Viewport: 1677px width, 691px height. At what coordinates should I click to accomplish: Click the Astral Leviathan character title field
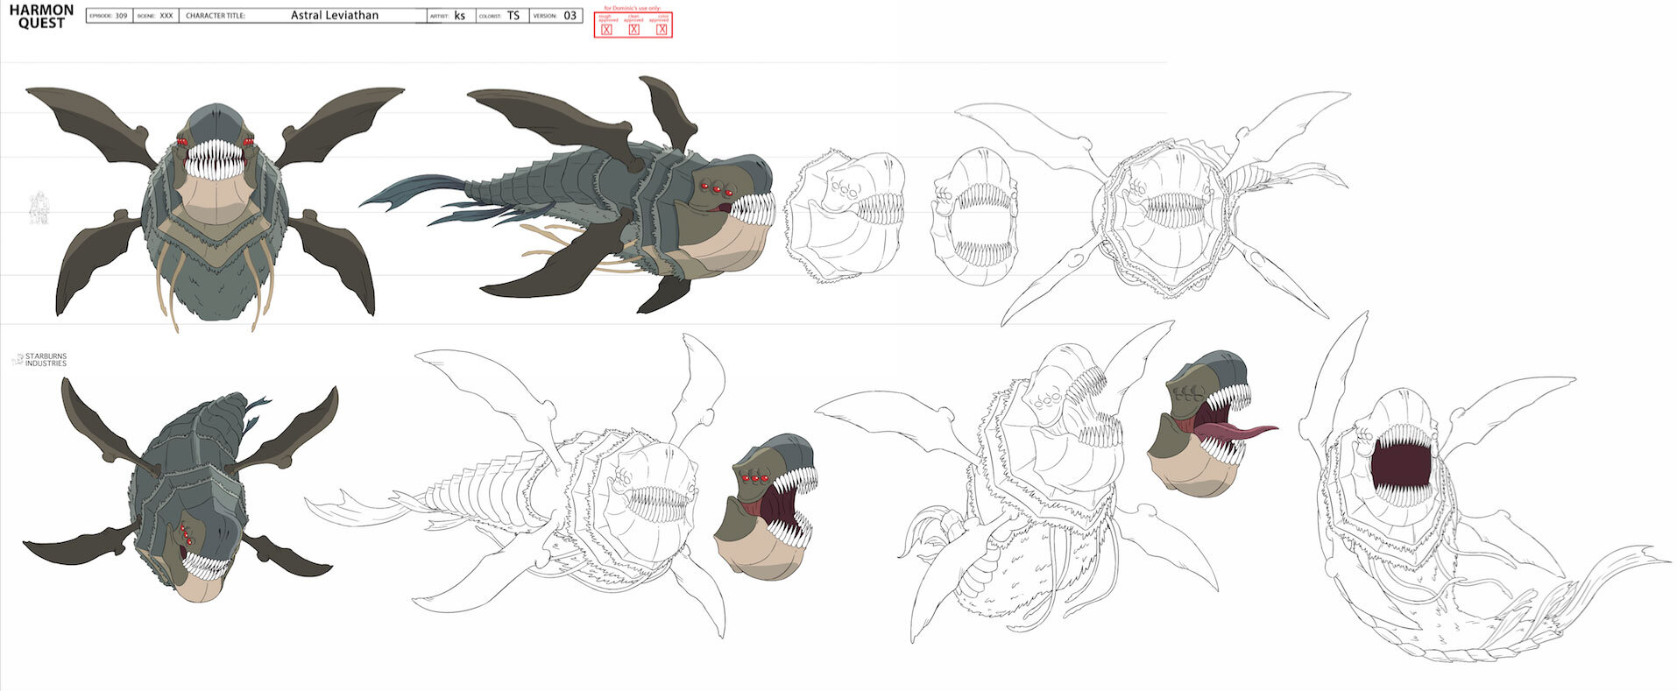[302, 16]
